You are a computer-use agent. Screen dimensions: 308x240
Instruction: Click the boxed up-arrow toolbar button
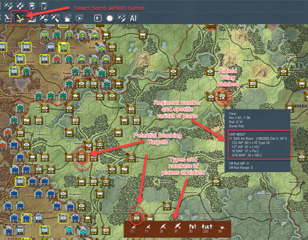98,18
